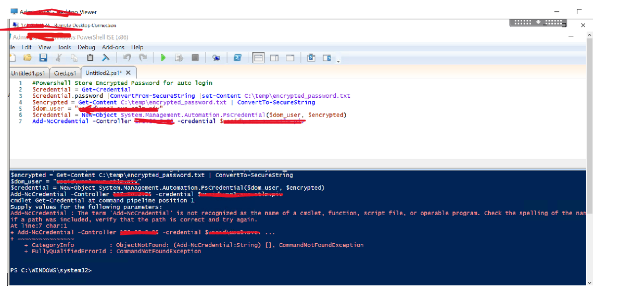Click the Remote Desktop connection bar at top

click(538, 22)
